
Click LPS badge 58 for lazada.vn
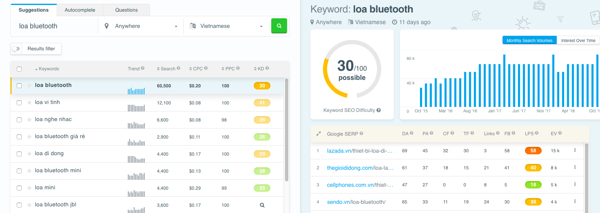pos(533,151)
